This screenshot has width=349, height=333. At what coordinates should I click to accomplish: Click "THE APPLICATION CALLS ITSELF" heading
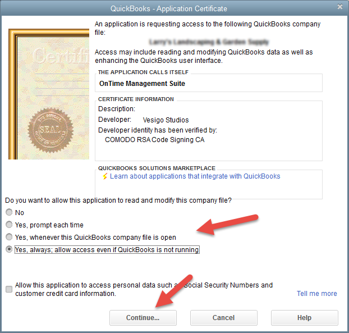(143, 72)
